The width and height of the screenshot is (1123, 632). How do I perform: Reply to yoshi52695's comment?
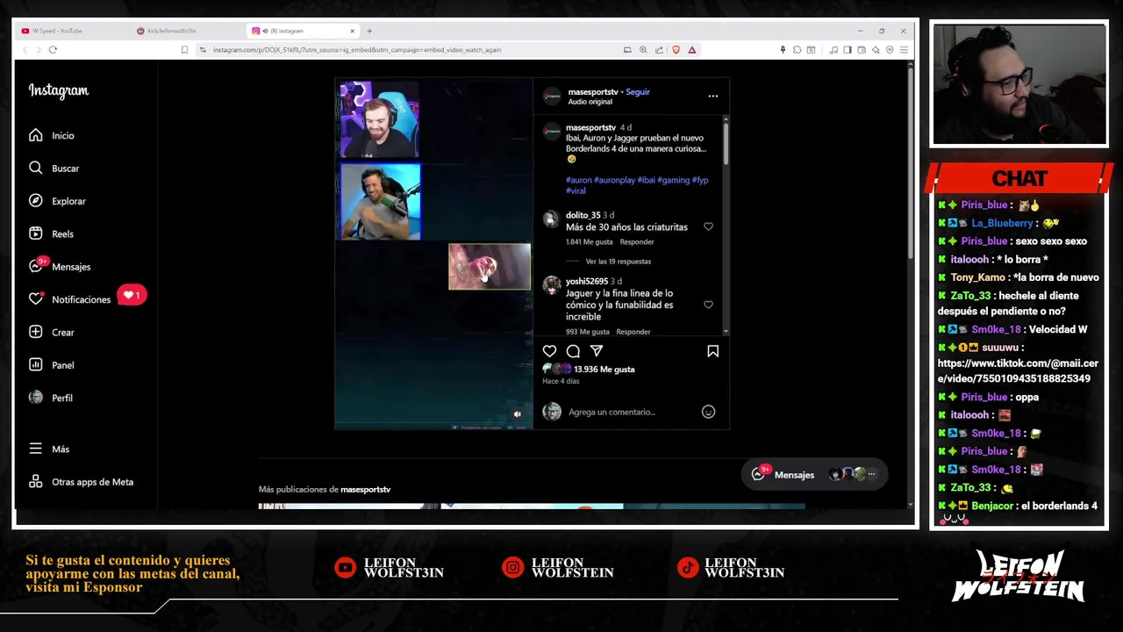point(633,332)
